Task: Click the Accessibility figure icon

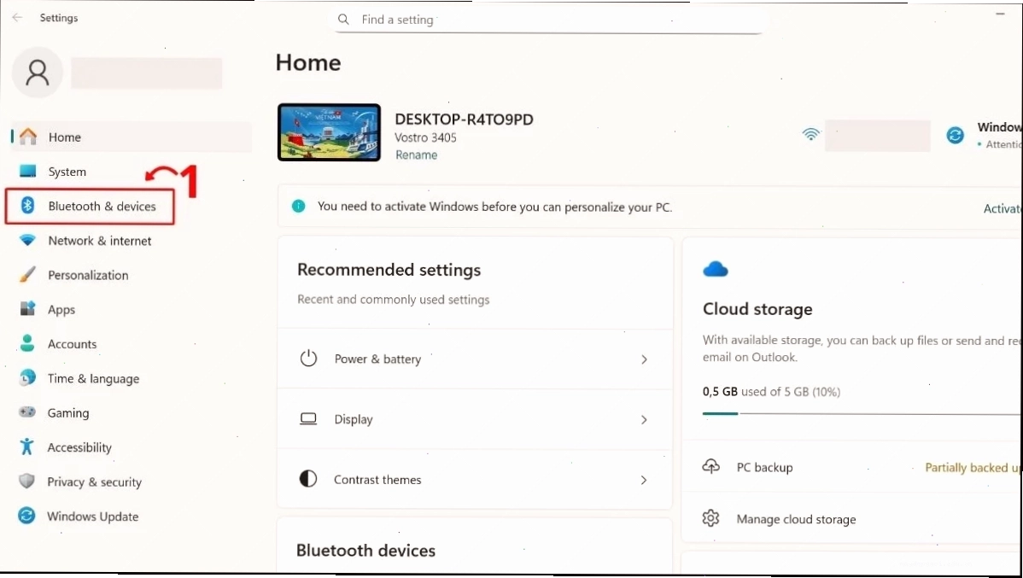Action: coord(26,447)
